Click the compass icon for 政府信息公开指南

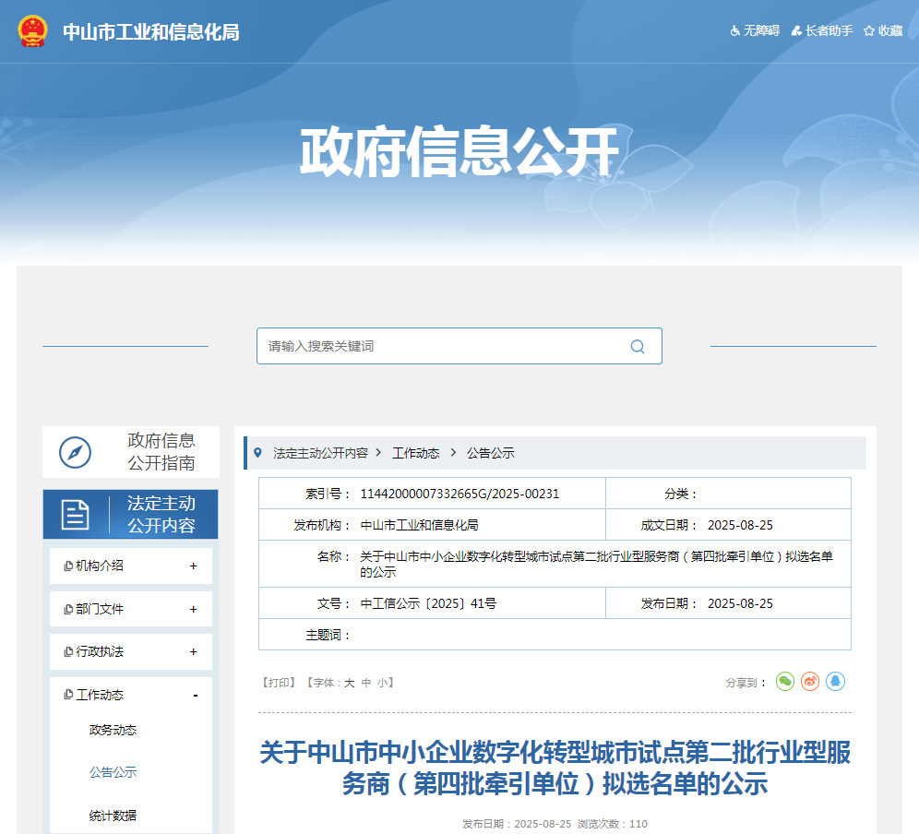[76, 452]
